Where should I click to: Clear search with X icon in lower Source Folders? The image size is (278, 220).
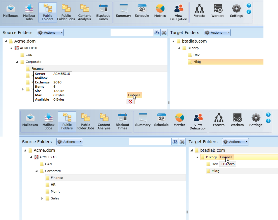pos(182,142)
